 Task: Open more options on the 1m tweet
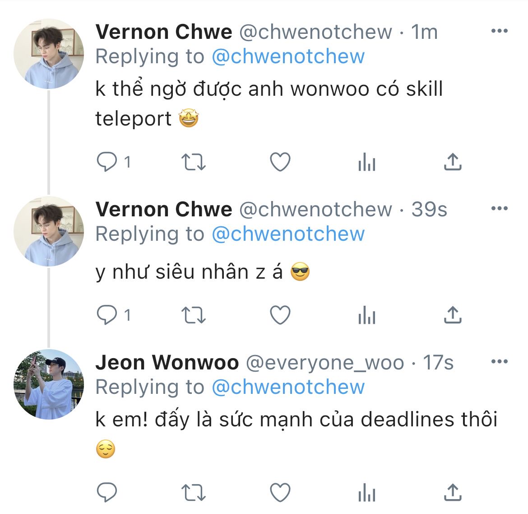coord(500,31)
